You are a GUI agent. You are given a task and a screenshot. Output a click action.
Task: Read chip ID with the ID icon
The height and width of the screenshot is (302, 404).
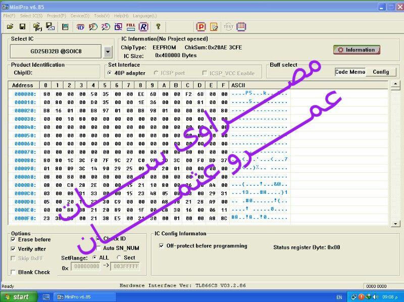click(80, 27)
